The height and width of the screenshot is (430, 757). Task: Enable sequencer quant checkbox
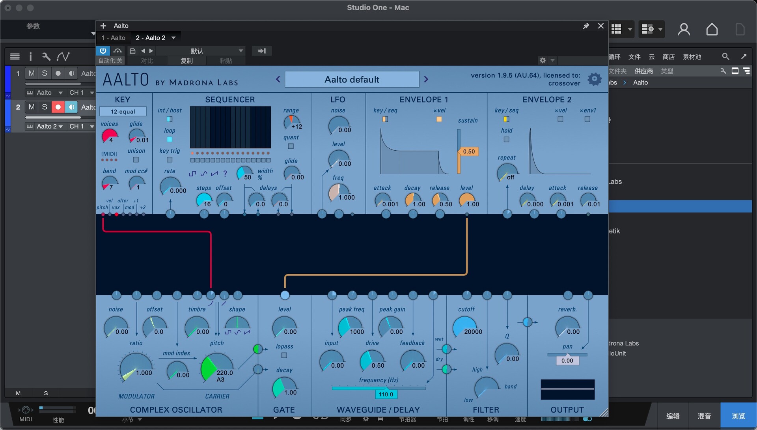[x=291, y=146]
